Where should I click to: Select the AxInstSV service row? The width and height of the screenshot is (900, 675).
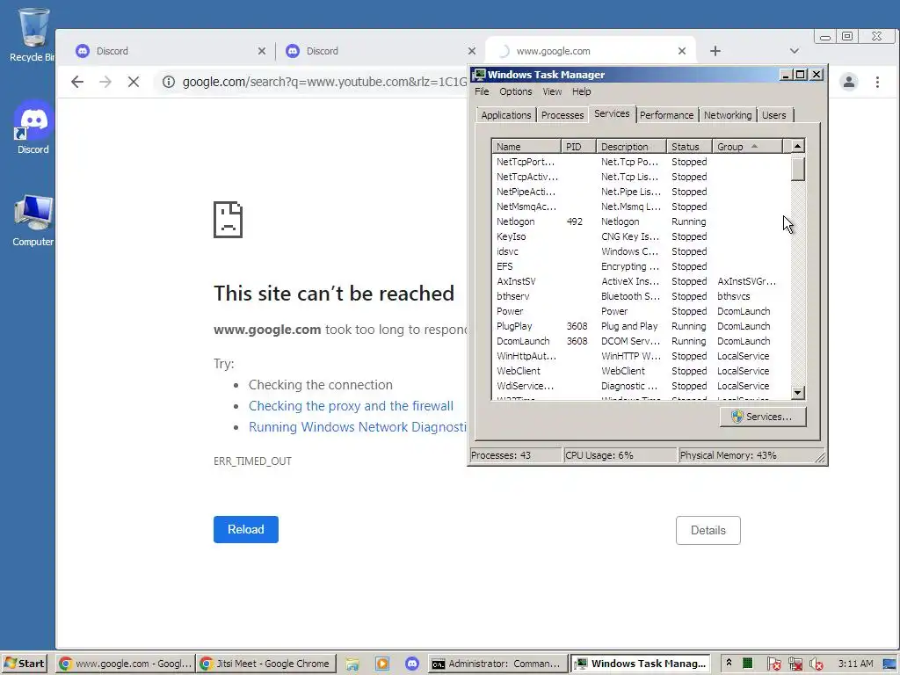[641, 281]
